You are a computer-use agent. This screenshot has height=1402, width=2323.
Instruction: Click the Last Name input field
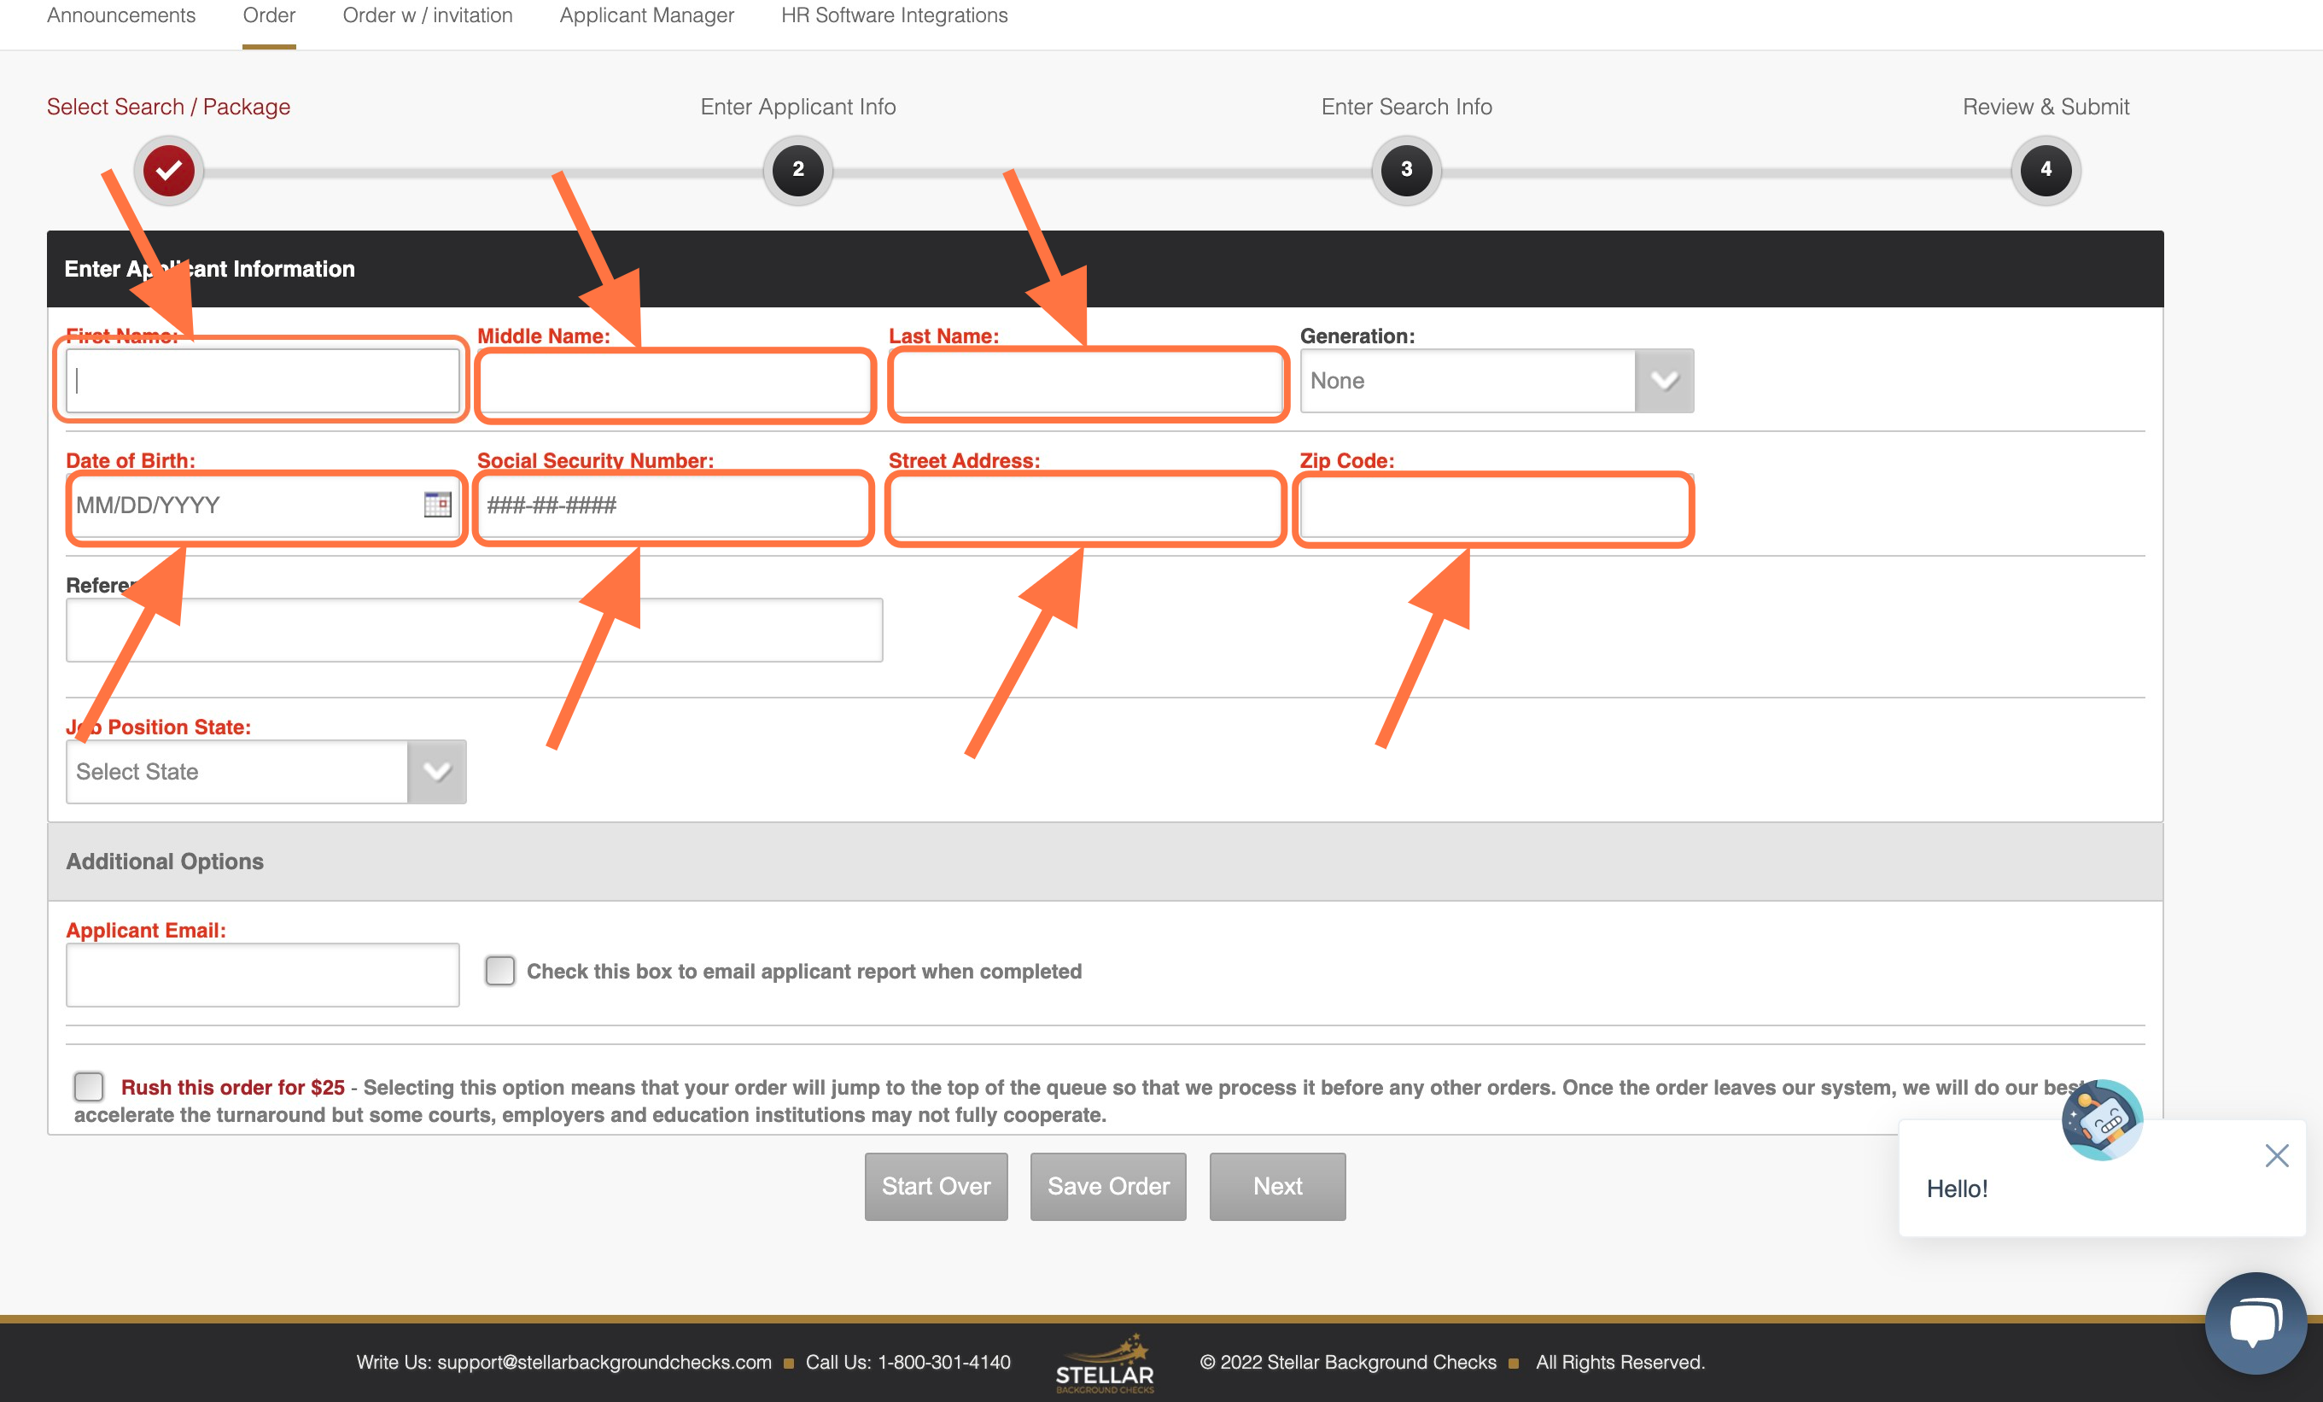1086,381
